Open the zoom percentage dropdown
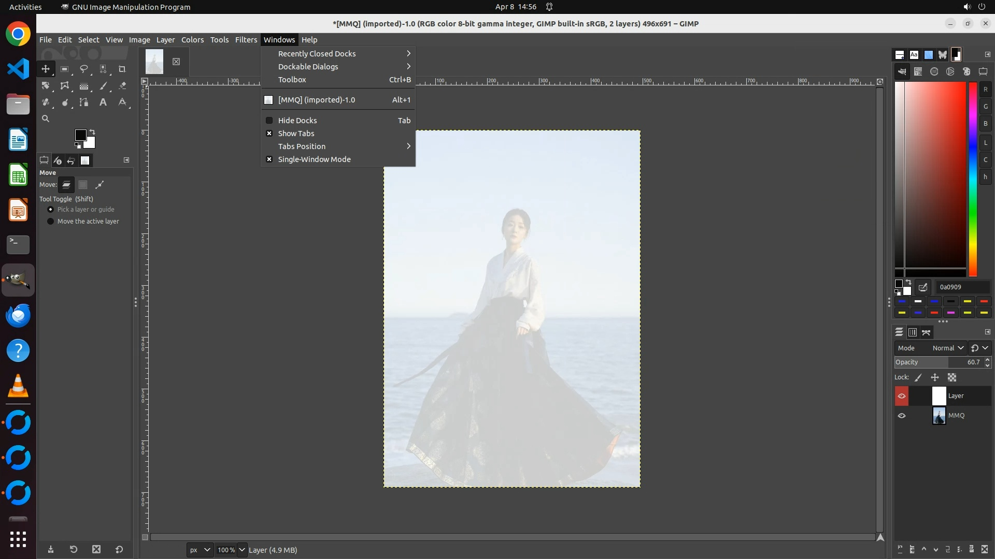The width and height of the screenshot is (995, 559). [242, 550]
